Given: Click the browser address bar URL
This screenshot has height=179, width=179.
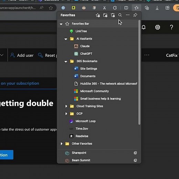Looking at the screenshot, I should click(x=18, y=8).
